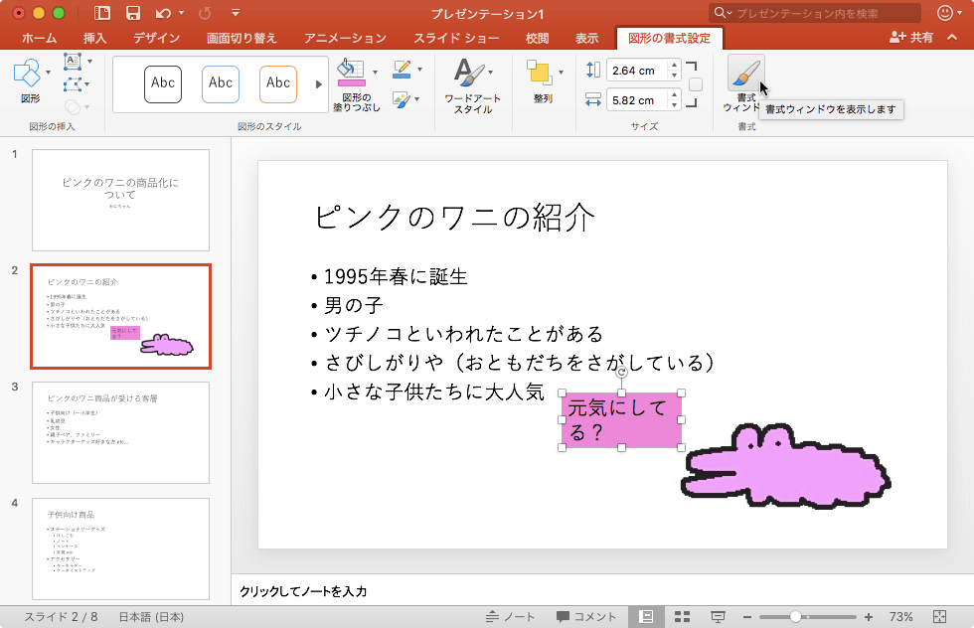
Task: Open the ワードアートスタイル dropdown arrow
Action: (x=489, y=73)
